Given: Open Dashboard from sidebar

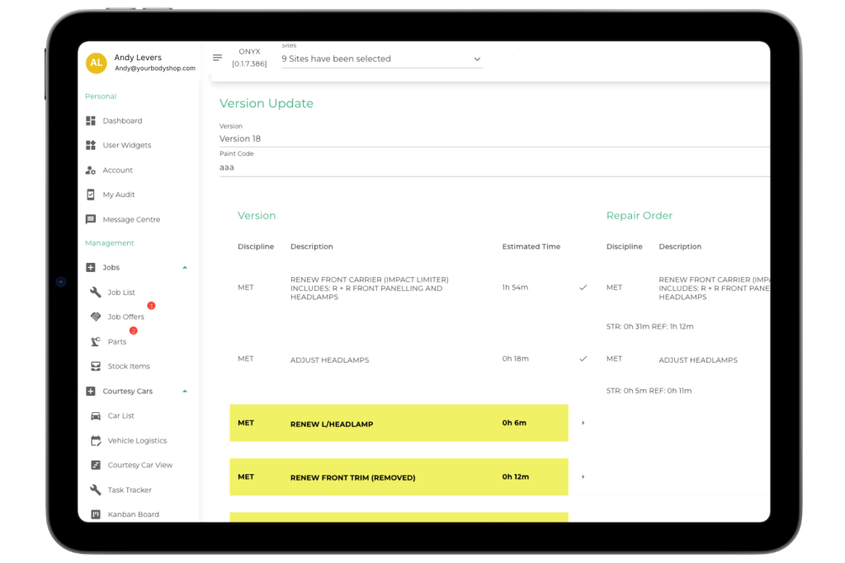Looking at the screenshot, I should coord(122,120).
